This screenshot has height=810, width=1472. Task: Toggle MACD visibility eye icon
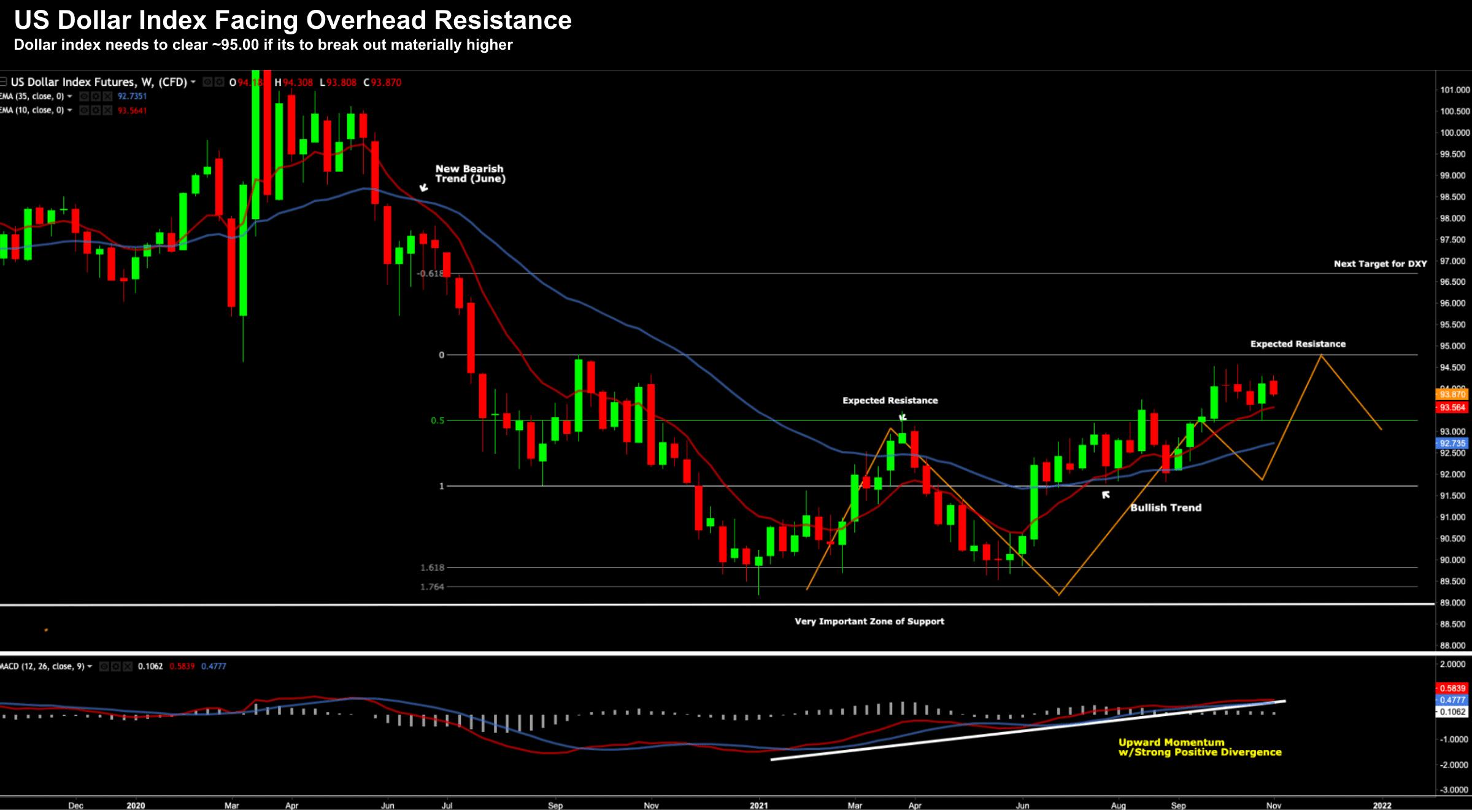tap(104, 666)
